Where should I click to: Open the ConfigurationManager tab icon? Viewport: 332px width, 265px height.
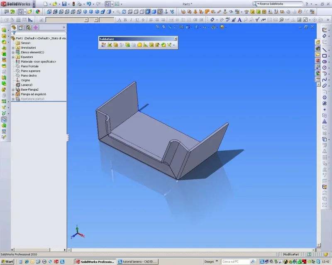coord(28,27)
